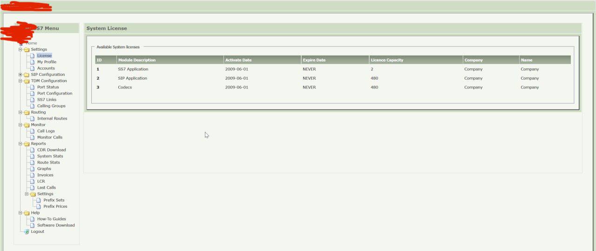Select the SS7 Application license row

point(333,69)
